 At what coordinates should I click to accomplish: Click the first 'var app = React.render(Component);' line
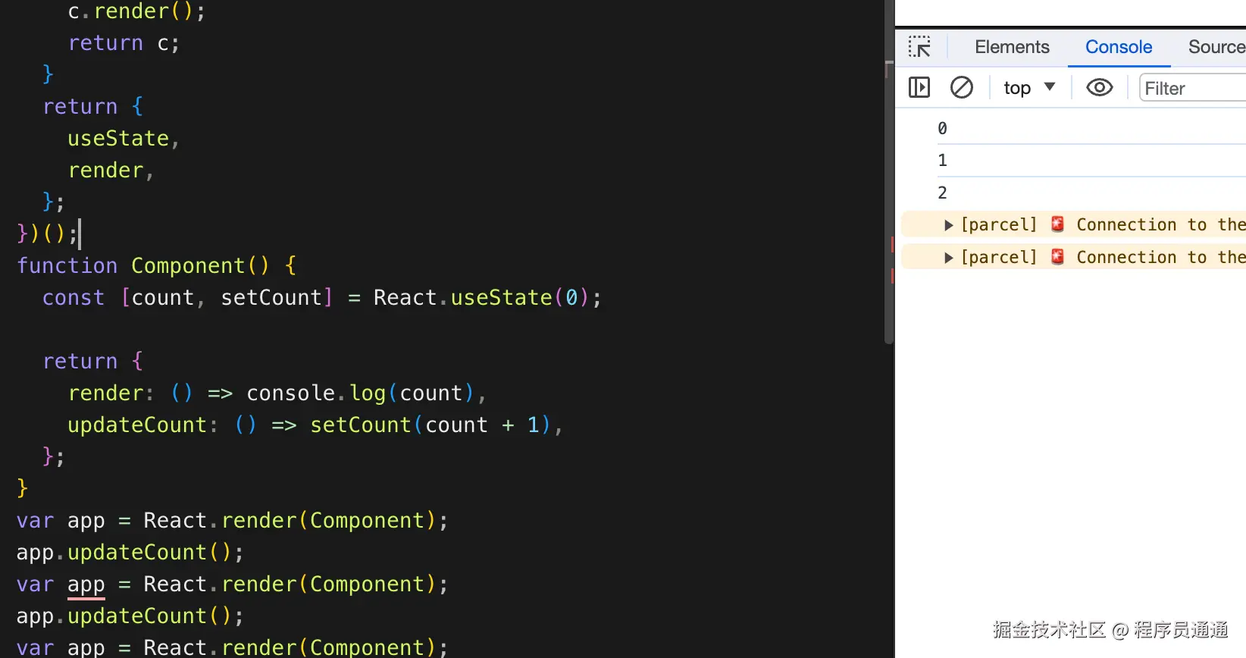click(x=232, y=520)
